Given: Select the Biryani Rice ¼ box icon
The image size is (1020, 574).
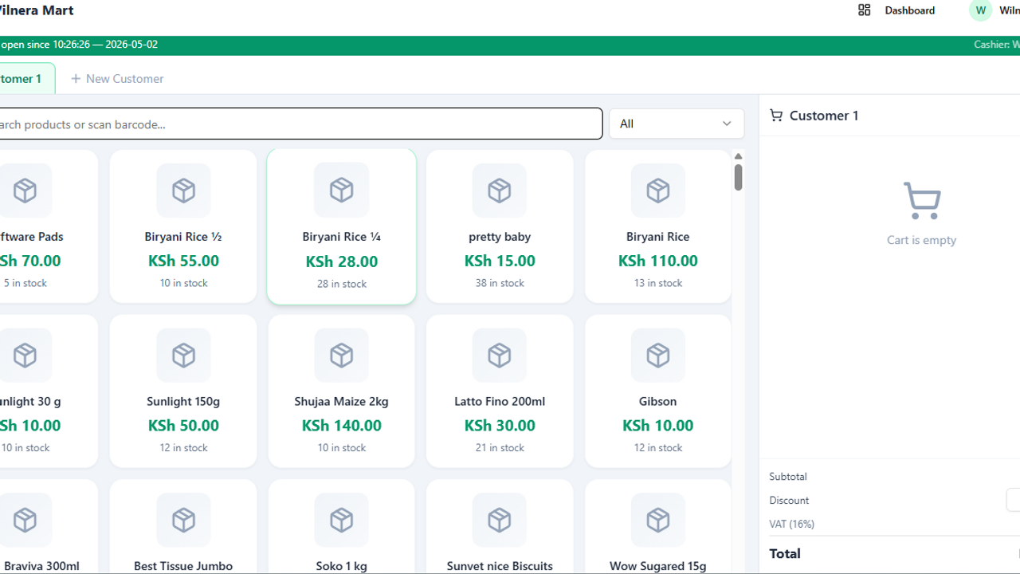Looking at the screenshot, I should [342, 191].
